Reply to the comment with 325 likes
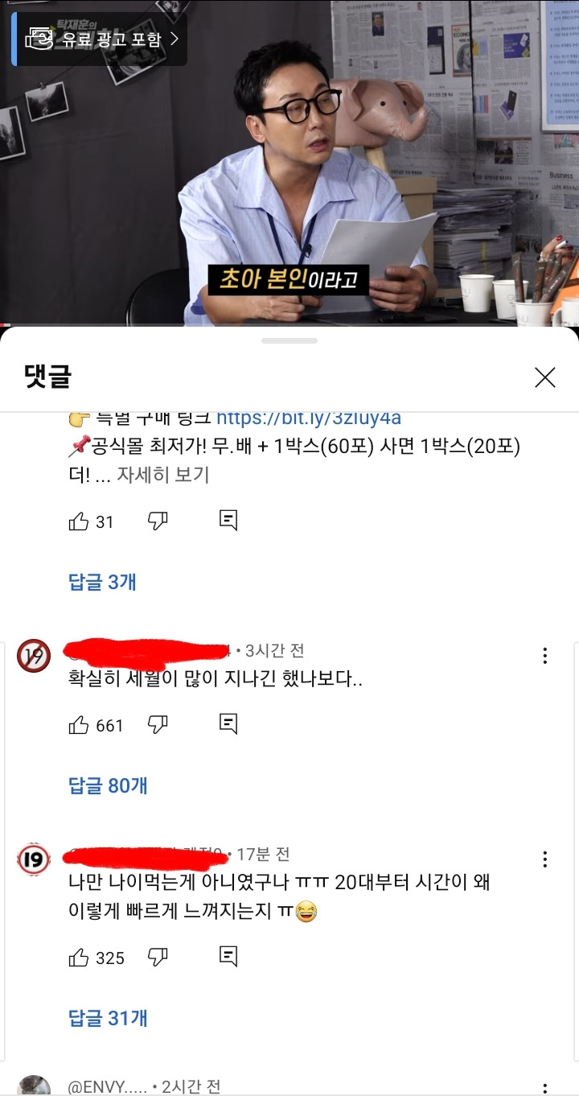Viewport: 579px width, 1096px height. click(228, 956)
